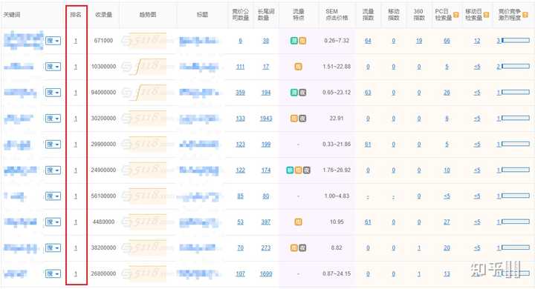Click help icon beside 竞价竞争激烈程度 header
Image resolution: width=535 pixels, height=289 pixels.
pos(525,15)
